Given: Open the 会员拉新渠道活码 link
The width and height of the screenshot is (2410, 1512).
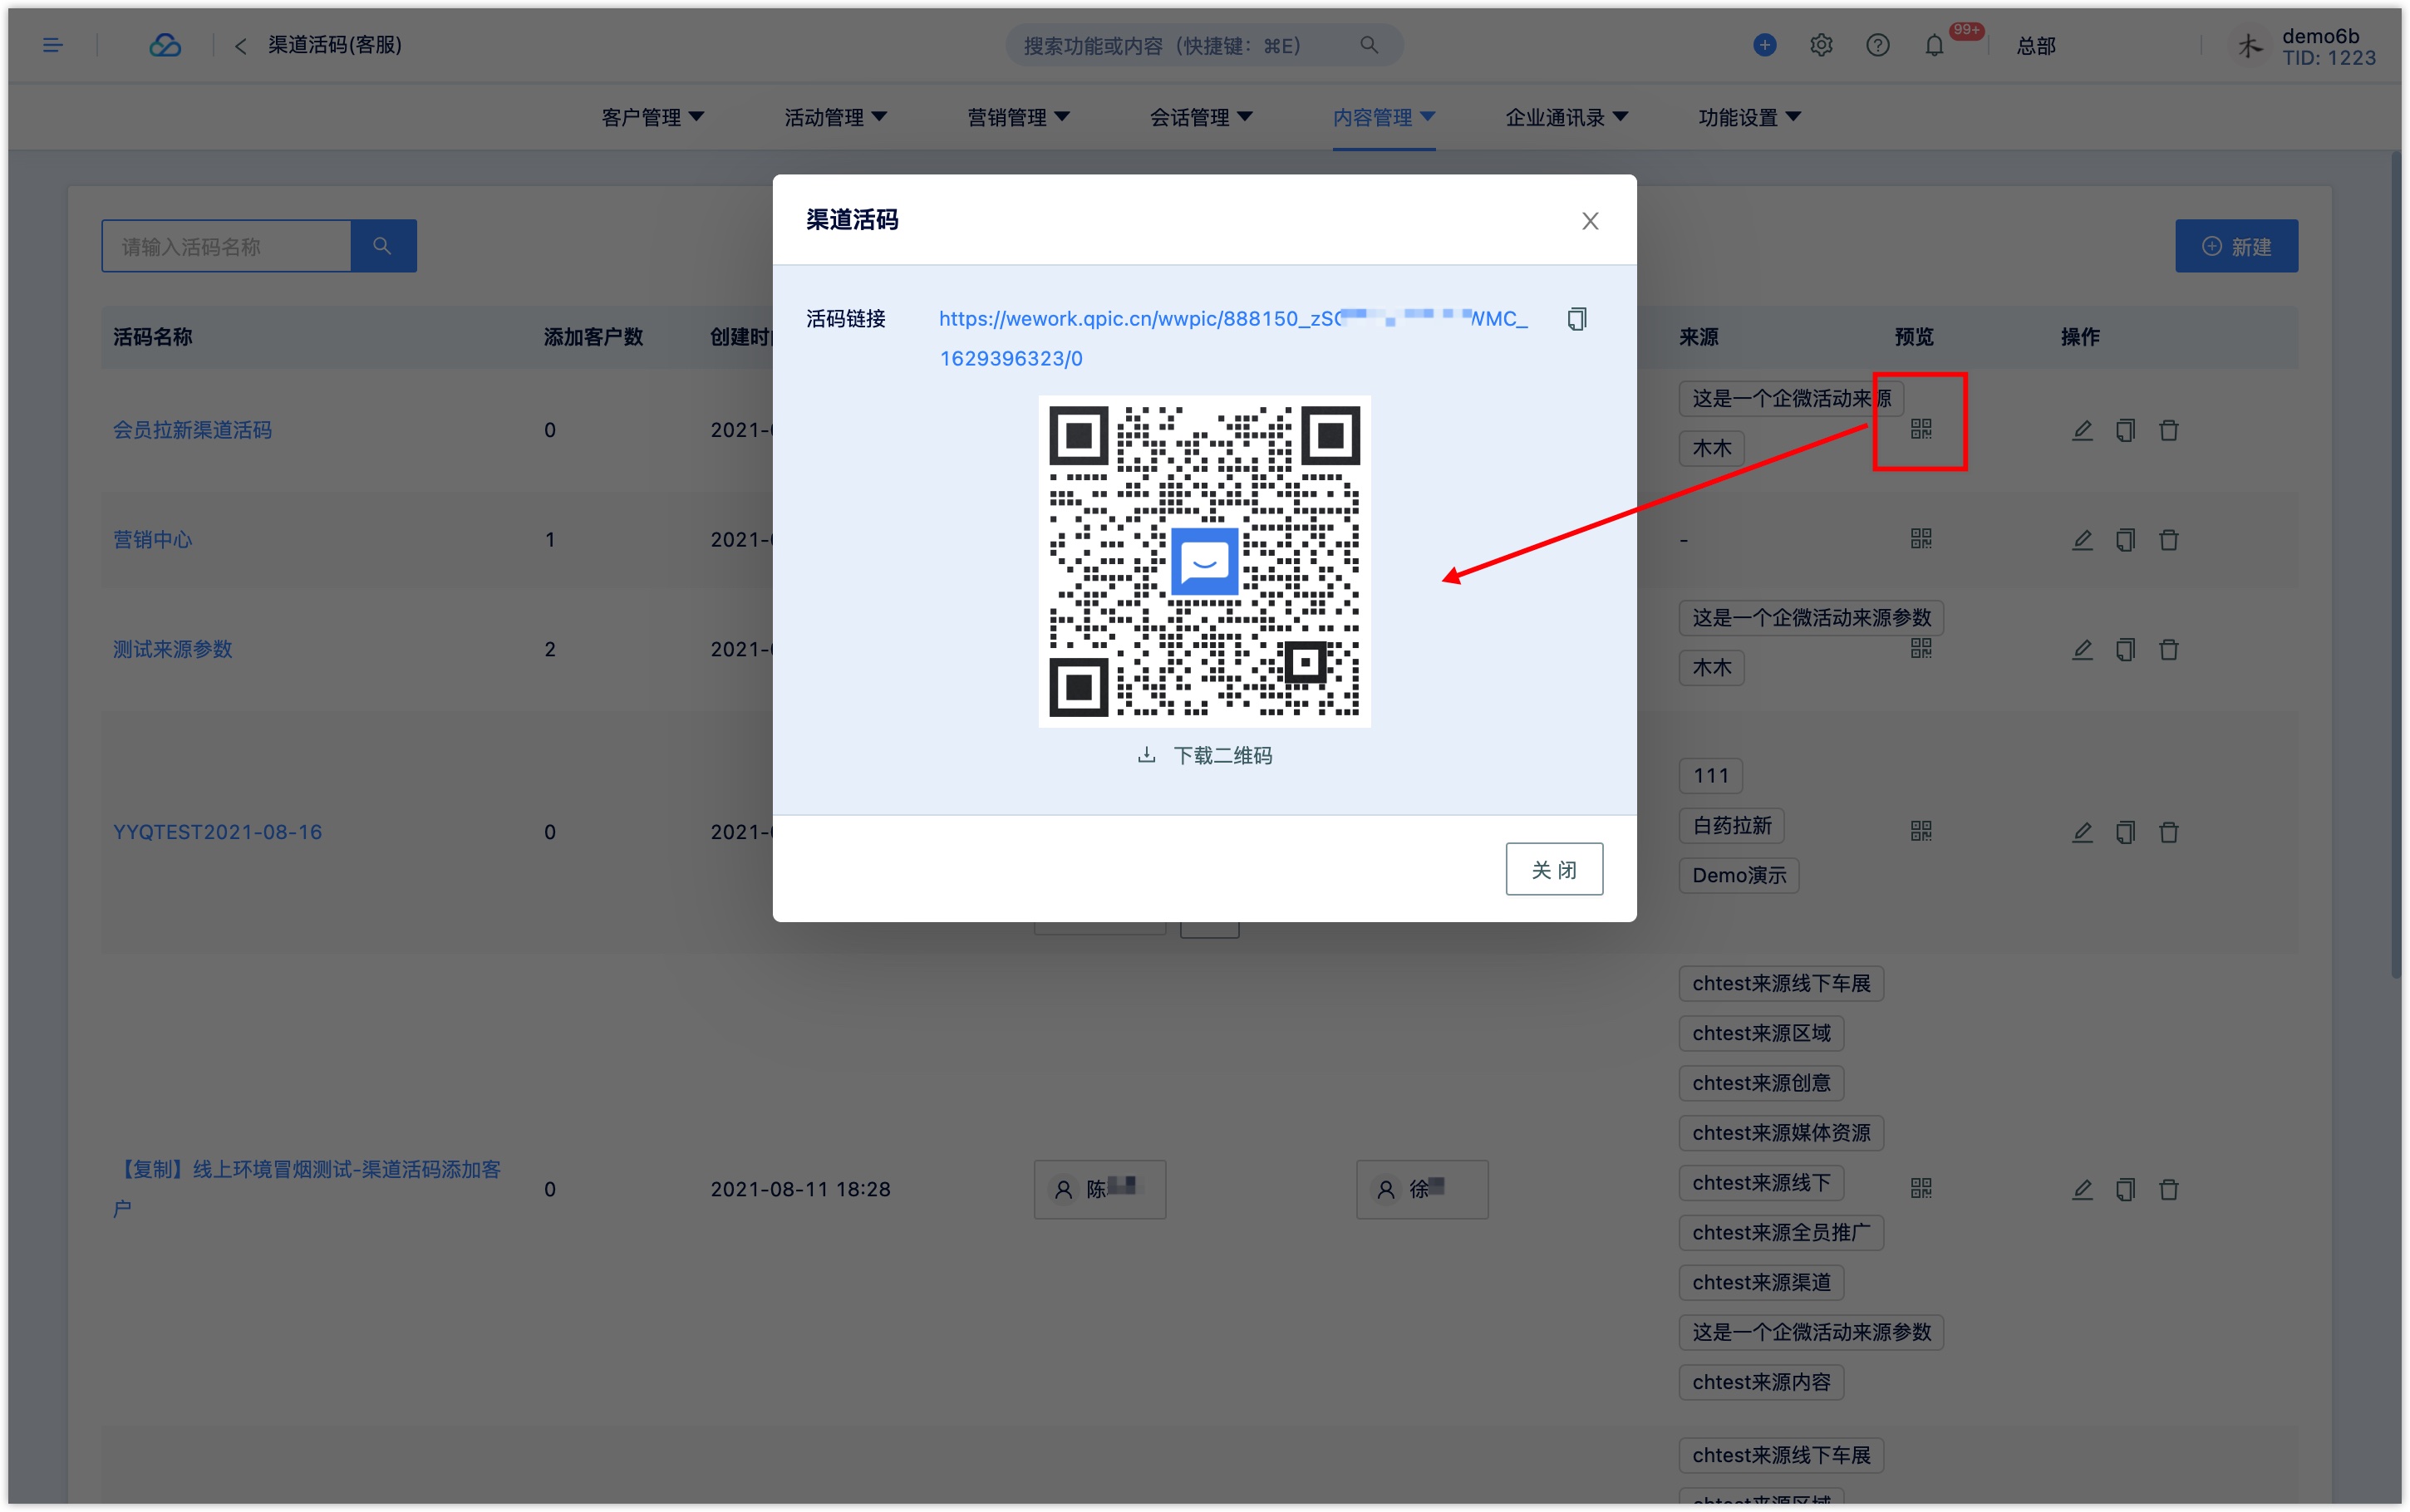Looking at the screenshot, I should click(192, 430).
